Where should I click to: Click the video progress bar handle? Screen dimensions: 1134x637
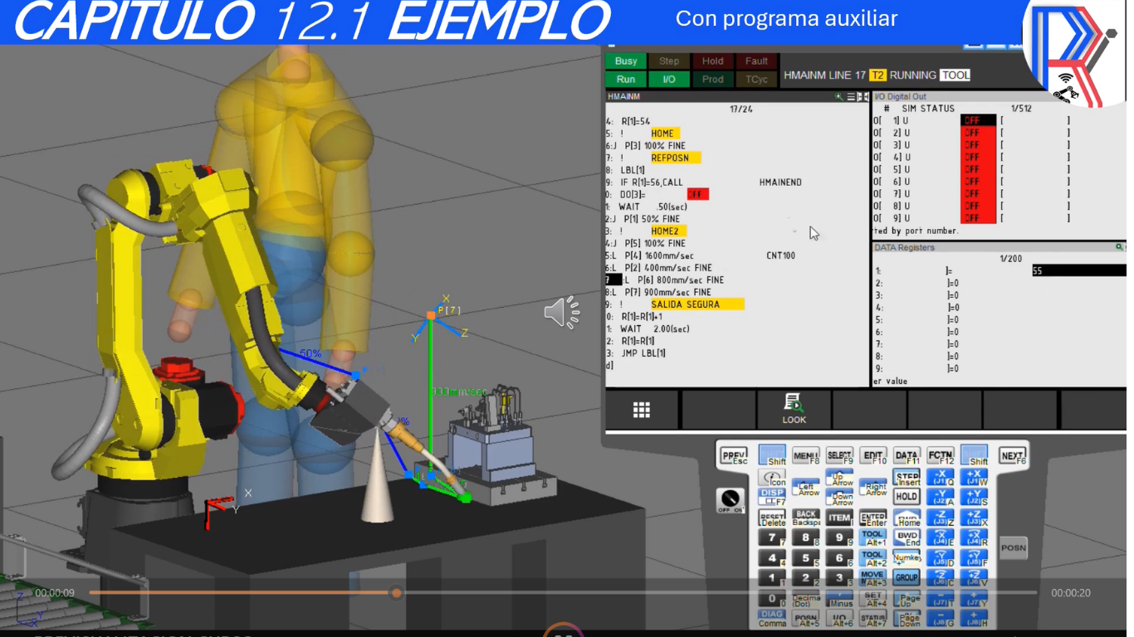point(397,593)
